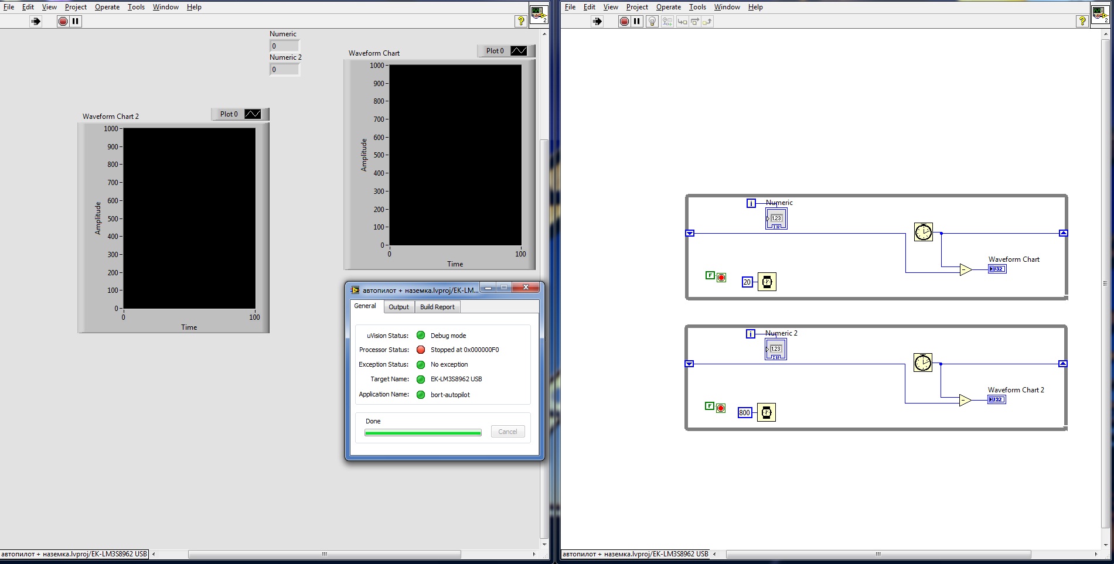Select Waveform Chart U32 terminal
Screen dimensions: 1114x564
coord(997,269)
